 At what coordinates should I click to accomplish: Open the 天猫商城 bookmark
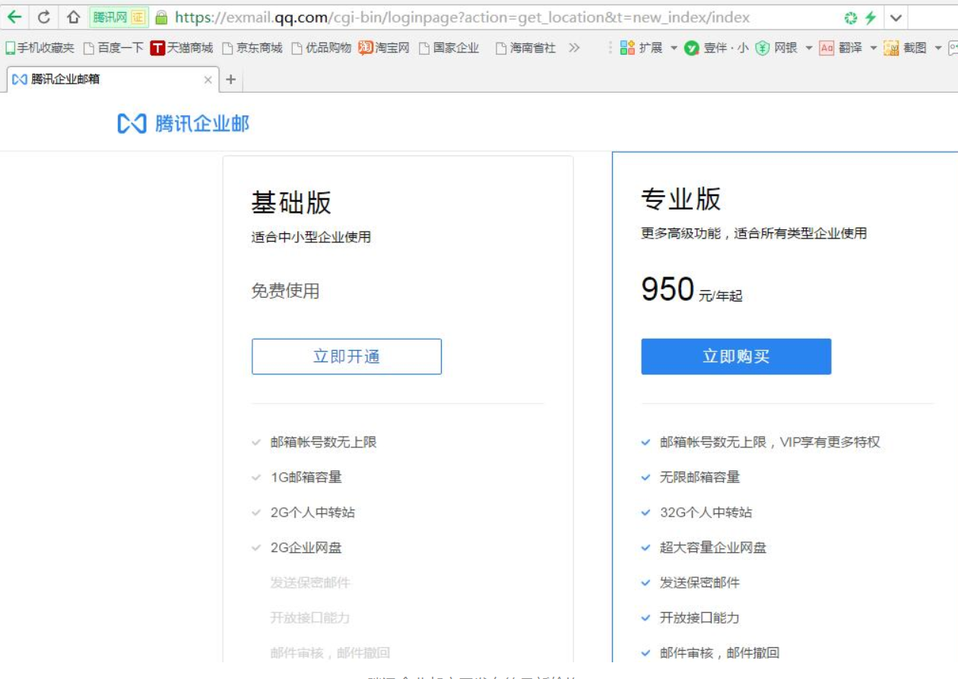[x=182, y=48]
